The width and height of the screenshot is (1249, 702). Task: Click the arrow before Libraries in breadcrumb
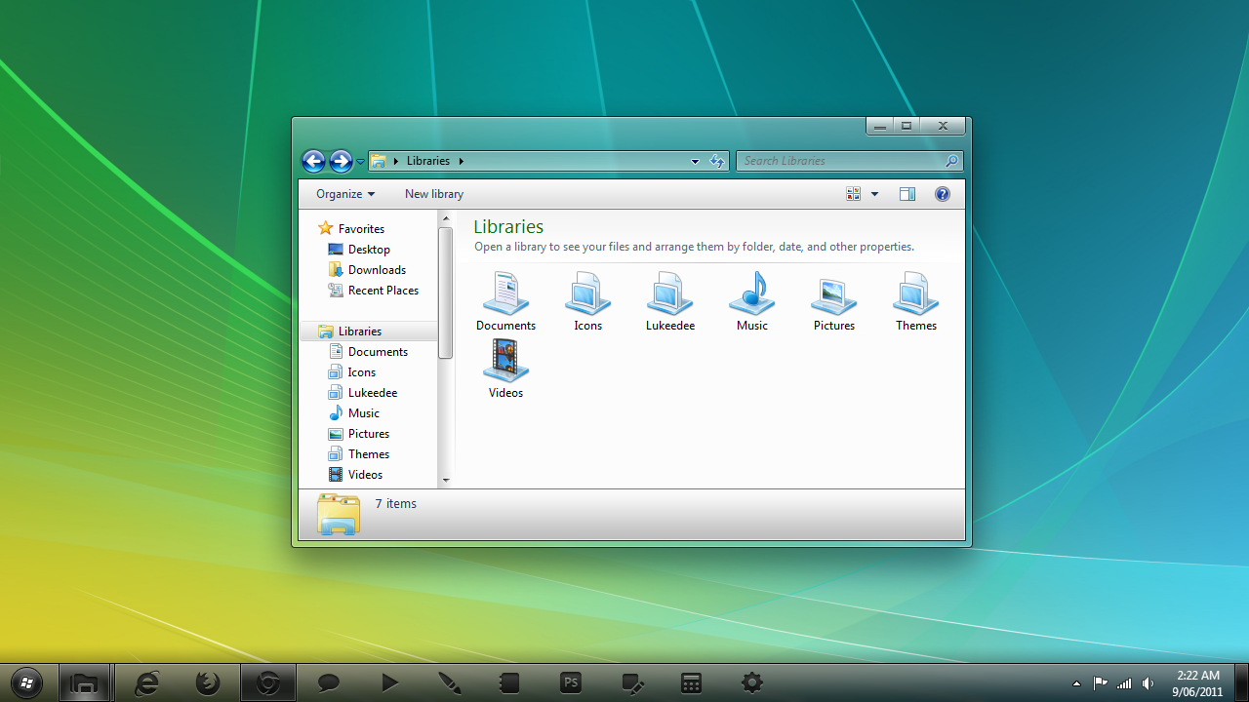(x=396, y=161)
